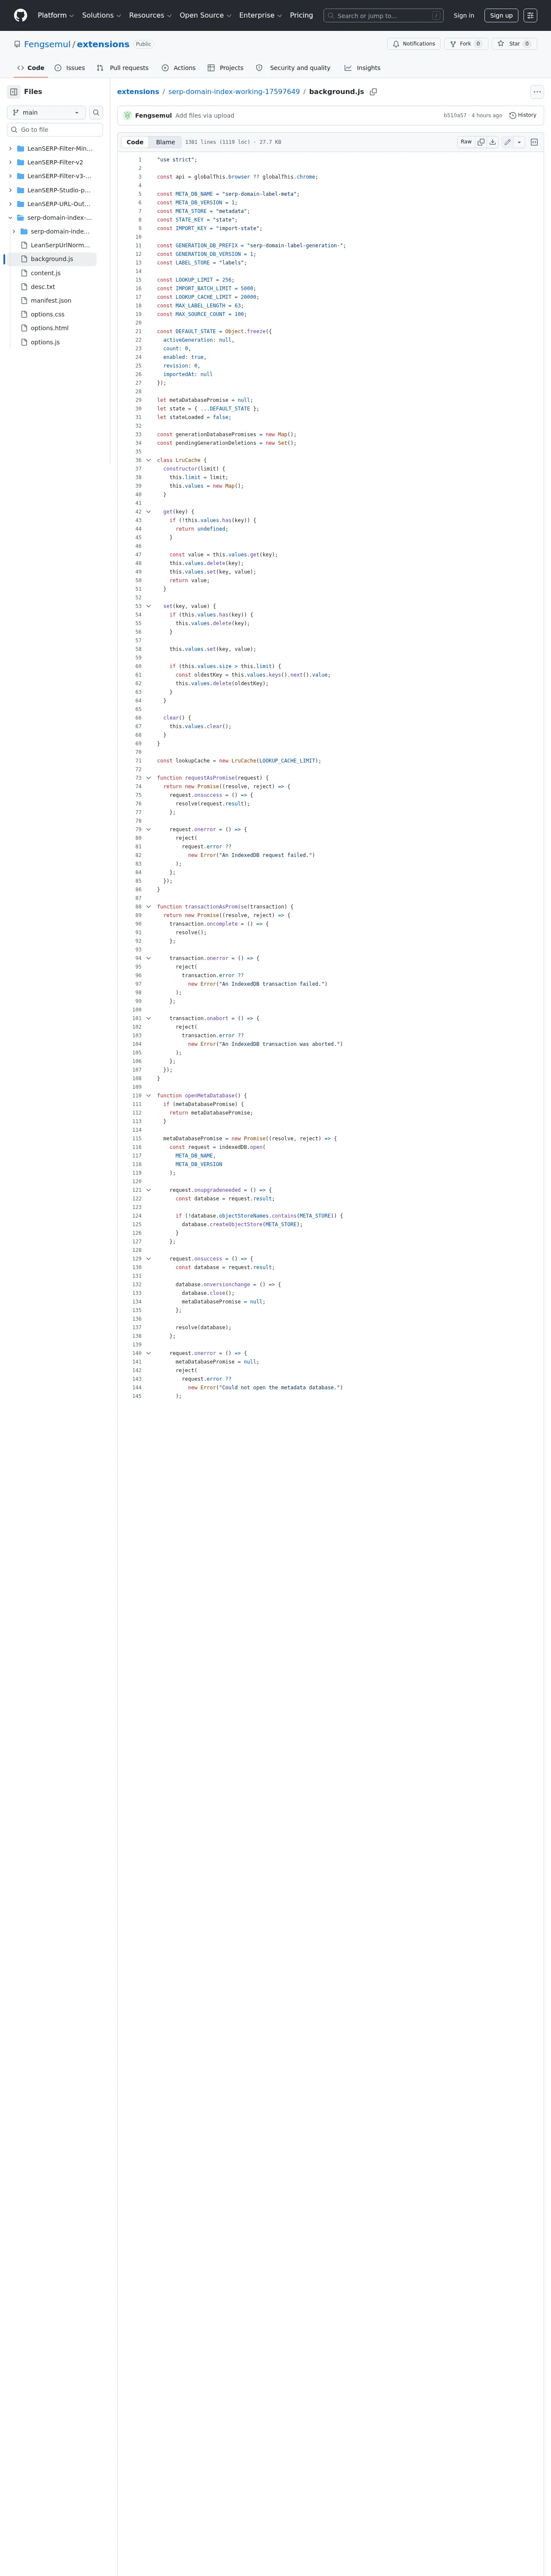The image size is (551, 2576).
Task: Click the Fork repository button
Action: (465, 44)
